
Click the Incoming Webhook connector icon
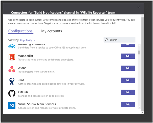click(12, 46)
